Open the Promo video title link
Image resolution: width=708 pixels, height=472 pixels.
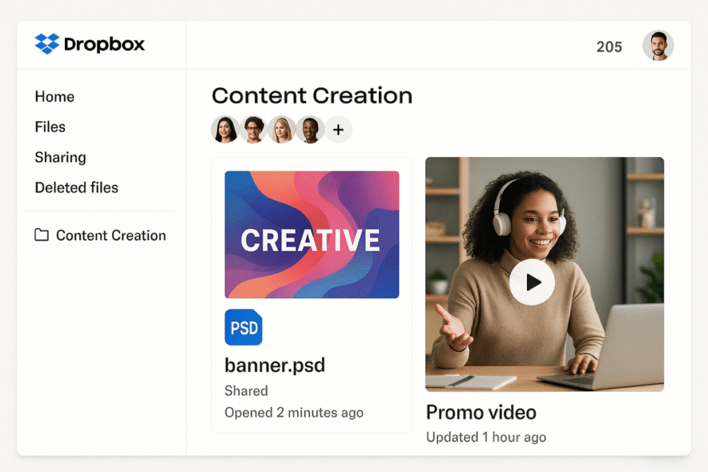click(481, 413)
